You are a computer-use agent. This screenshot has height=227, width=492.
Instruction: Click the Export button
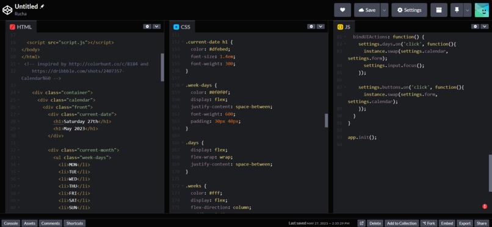(465, 223)
